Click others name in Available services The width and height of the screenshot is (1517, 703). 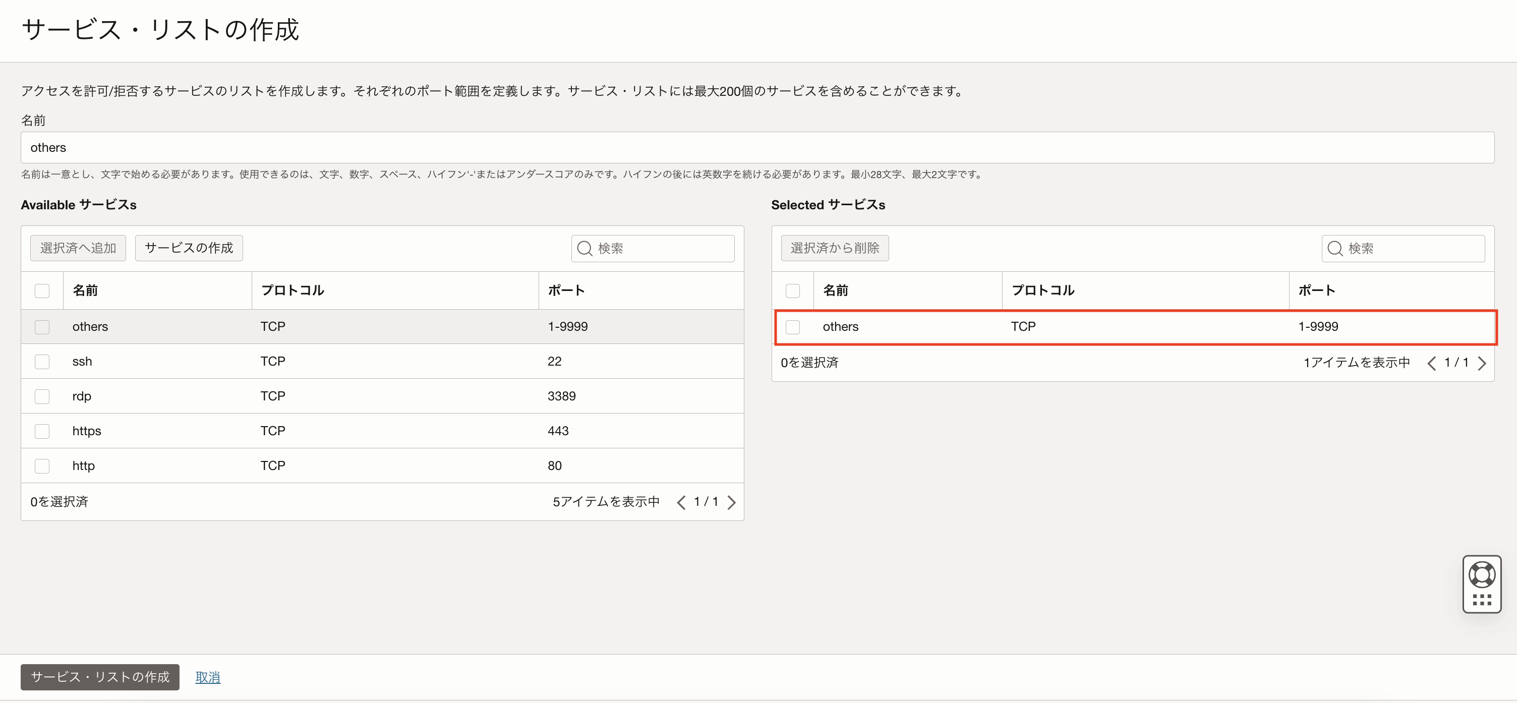coord(90,327)
